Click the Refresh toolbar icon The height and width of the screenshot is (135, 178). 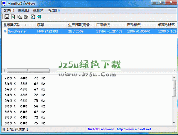pyautogui.click(x=13, y=17)
